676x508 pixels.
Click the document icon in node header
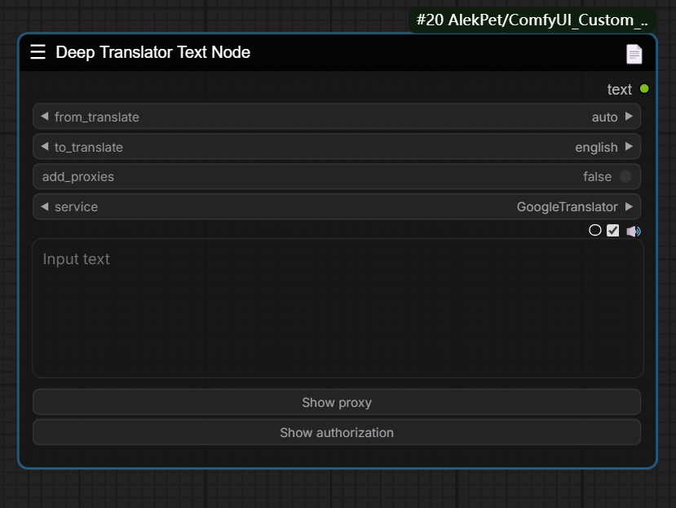coord(634,54)
